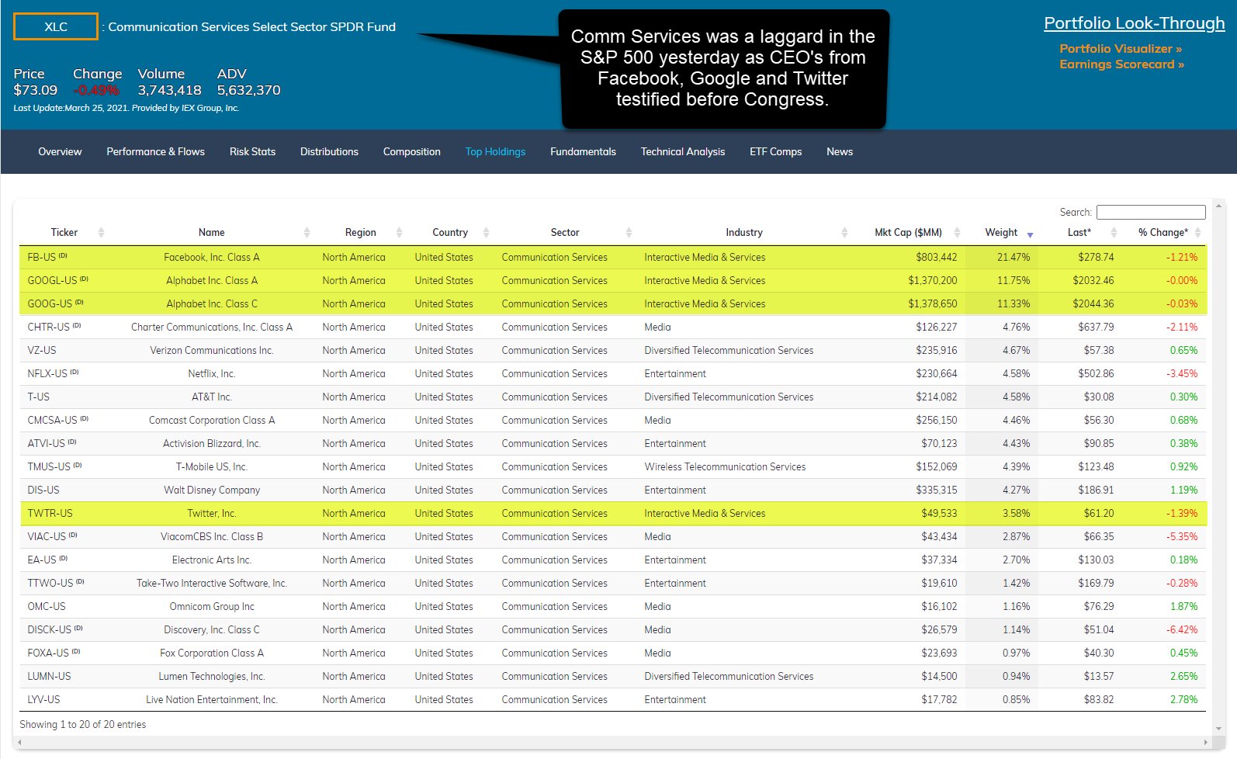Click the dividend marker next to CHTR-US

point(77,325)
